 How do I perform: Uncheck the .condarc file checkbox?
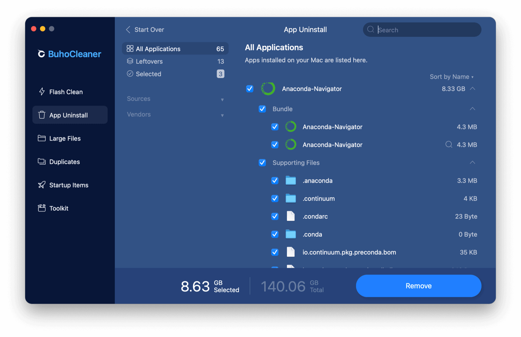[x=275, y=216]
